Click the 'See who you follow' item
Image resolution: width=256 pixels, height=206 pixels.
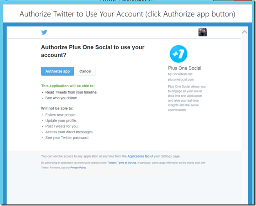click(x=61, y=98)
